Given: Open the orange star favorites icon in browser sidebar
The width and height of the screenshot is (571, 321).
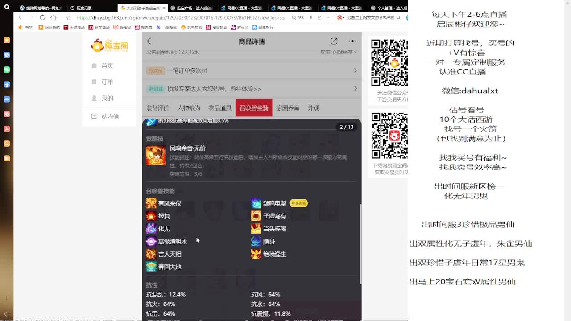Looking at the screenshot, I should click(x=7, y=40).
